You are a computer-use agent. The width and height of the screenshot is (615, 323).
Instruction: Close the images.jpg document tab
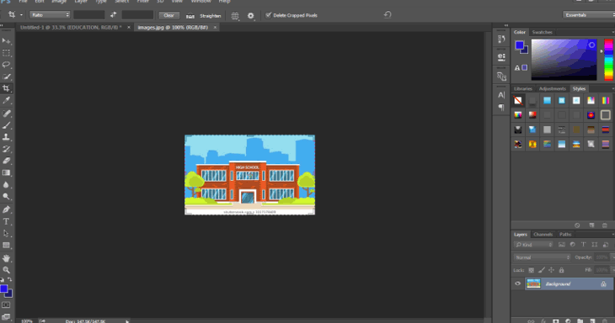[x=215, y=28]
